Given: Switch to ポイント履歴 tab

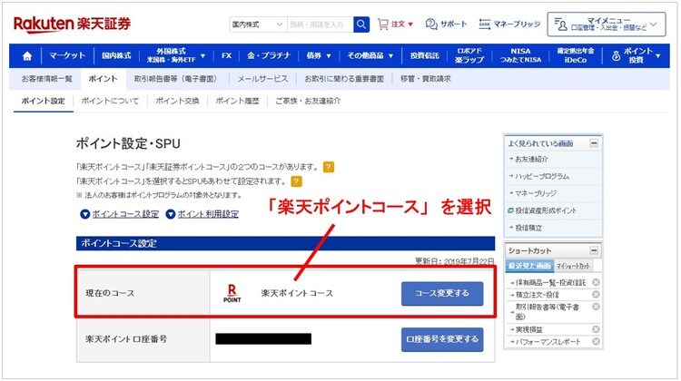Looking at the screenshot, I should (237, 101).
